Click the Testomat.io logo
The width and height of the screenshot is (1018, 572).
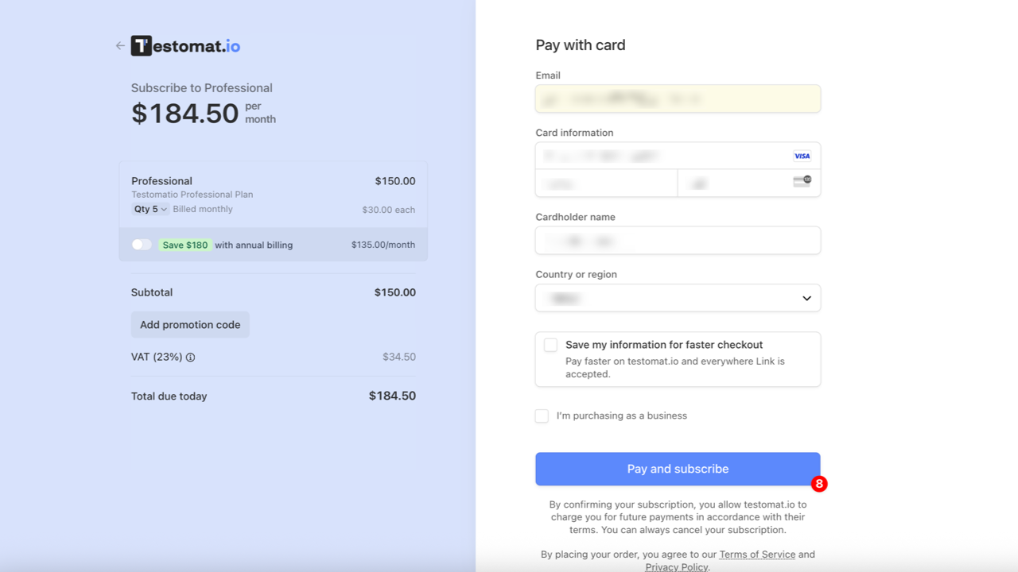click(185, 45)
